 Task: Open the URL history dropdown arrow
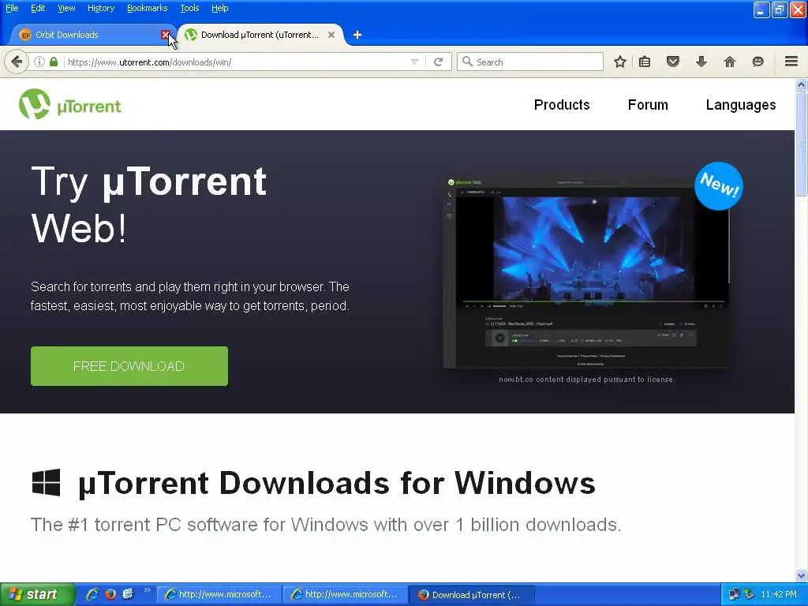(x=414, y=62)
